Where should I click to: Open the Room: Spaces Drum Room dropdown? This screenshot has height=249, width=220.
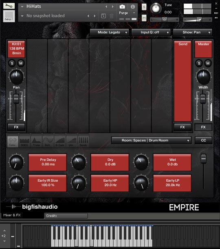click(x=151, y=140)
